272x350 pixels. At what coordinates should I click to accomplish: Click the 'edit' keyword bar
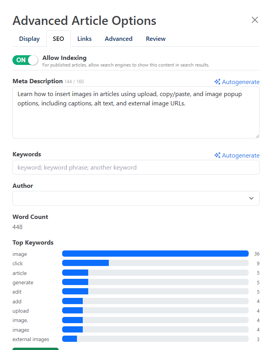155,291
